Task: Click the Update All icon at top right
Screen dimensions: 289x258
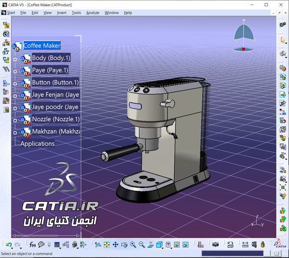Action: (283, 25)
